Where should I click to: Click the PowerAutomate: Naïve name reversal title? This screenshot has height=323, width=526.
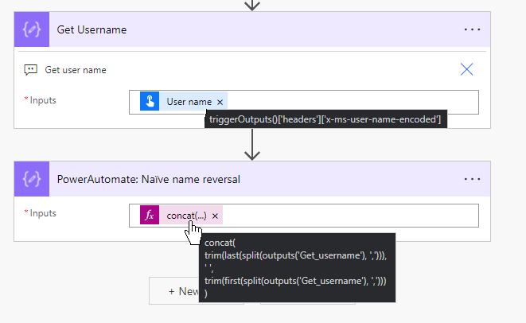pos(149,180)
